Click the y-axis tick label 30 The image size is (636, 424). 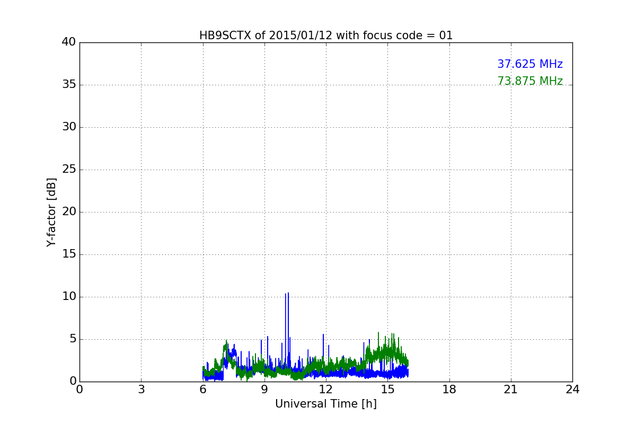69,127
